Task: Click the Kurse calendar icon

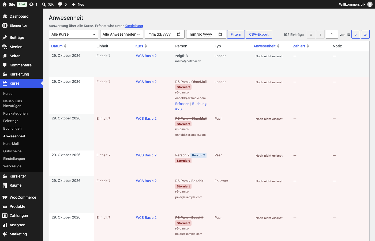Action: tap(5, 83)
